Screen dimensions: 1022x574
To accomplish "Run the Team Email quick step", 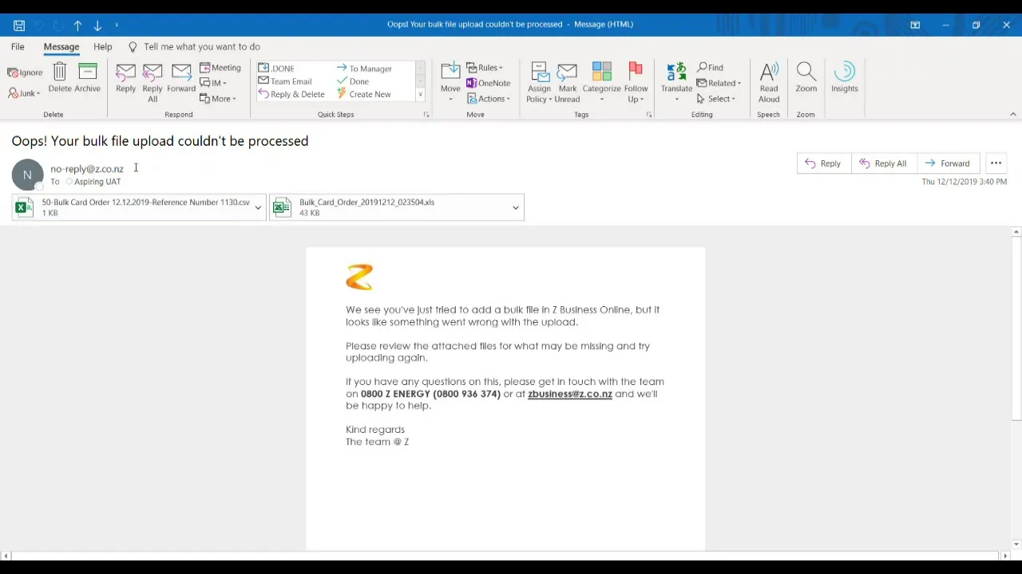I will (285, 81).
